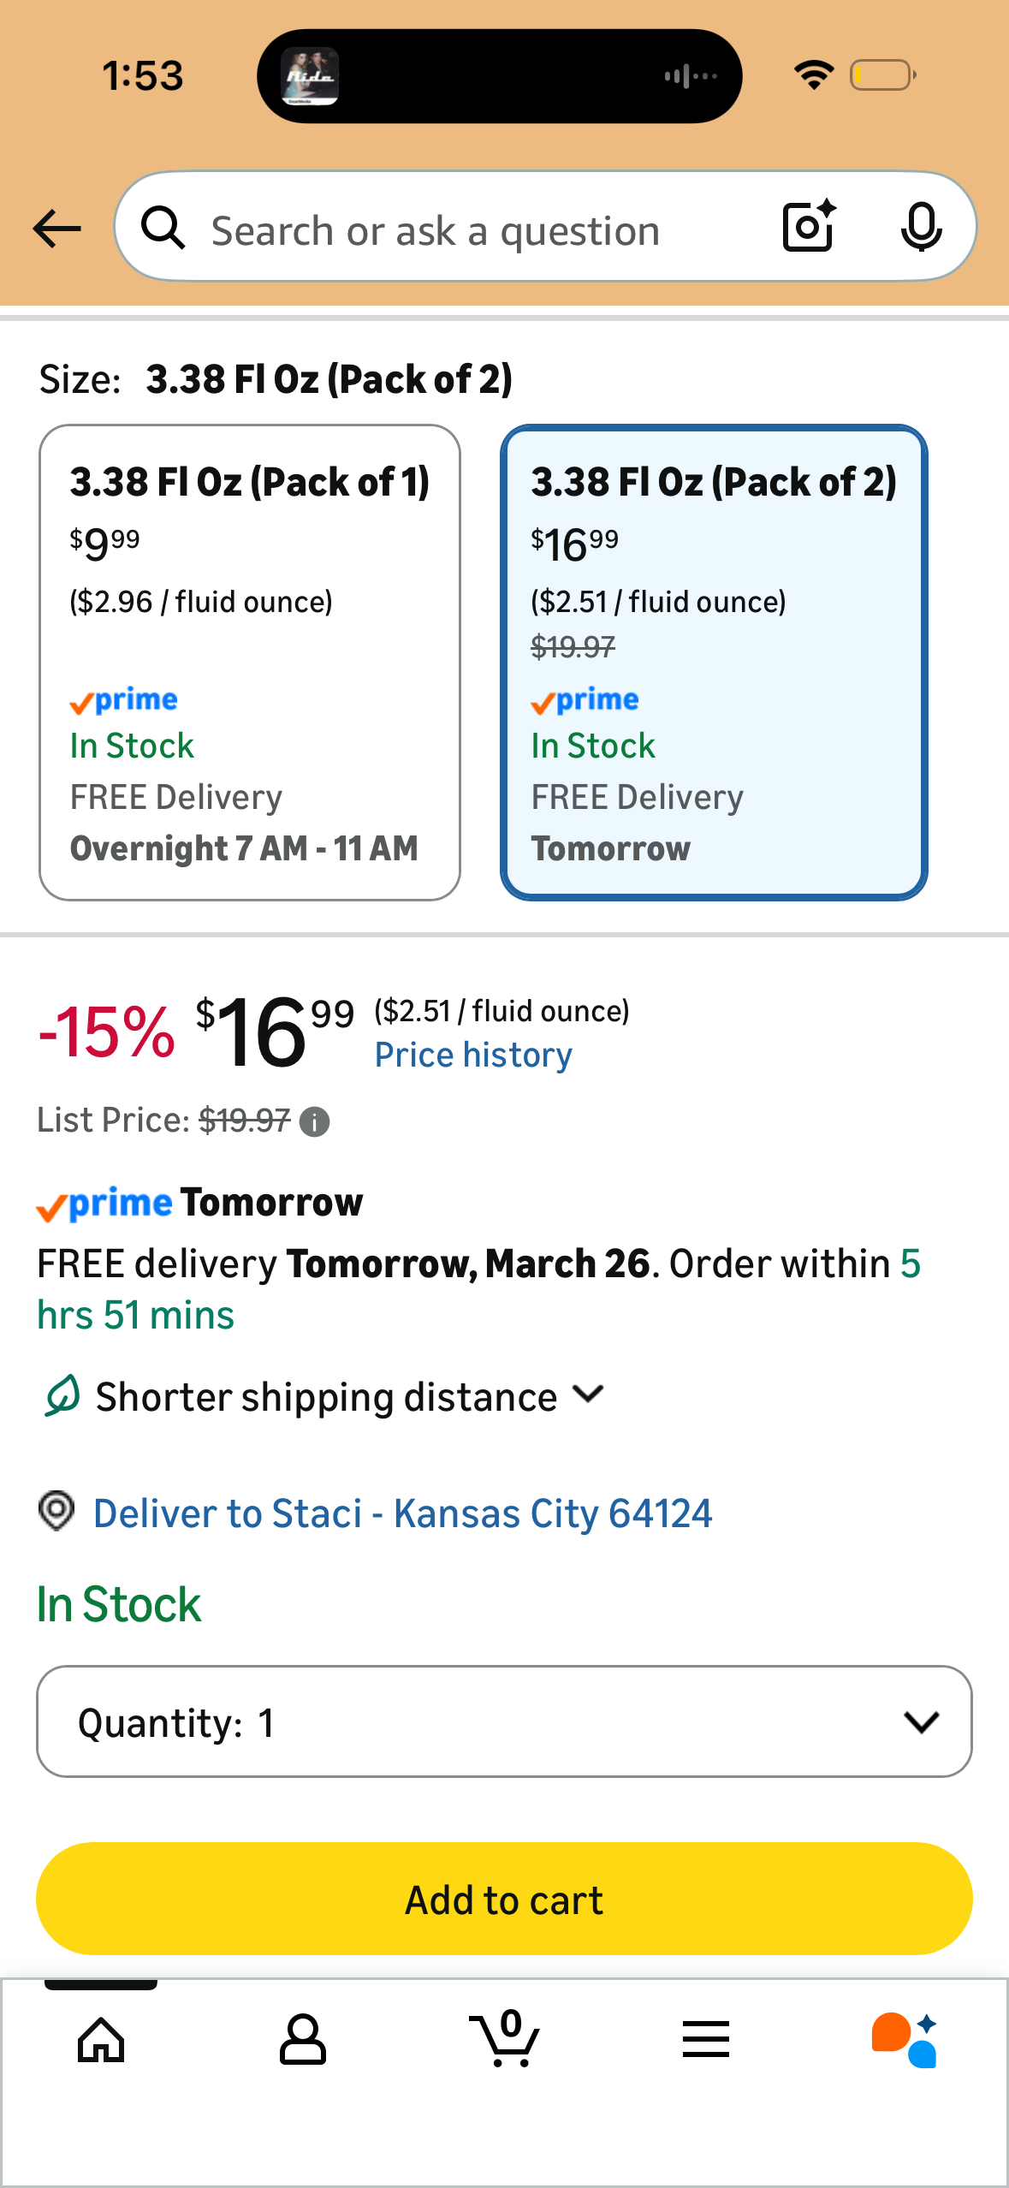
Task: Open the Quantity dropdown
Action: (504, 1721)
